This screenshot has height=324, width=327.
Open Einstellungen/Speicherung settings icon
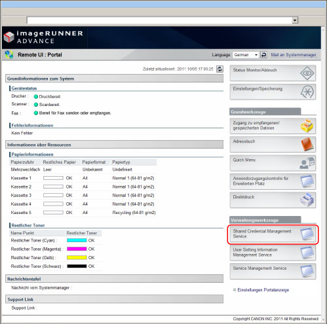(x=307, y=92)
